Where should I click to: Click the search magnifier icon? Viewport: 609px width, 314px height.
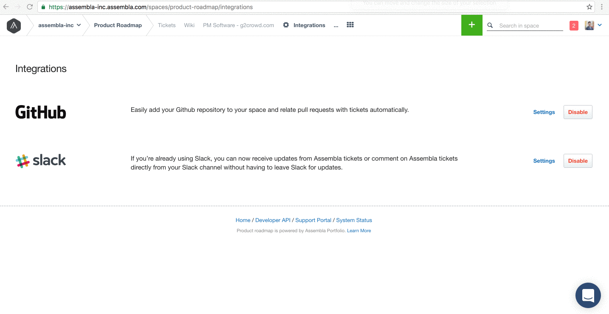(490, 25)
